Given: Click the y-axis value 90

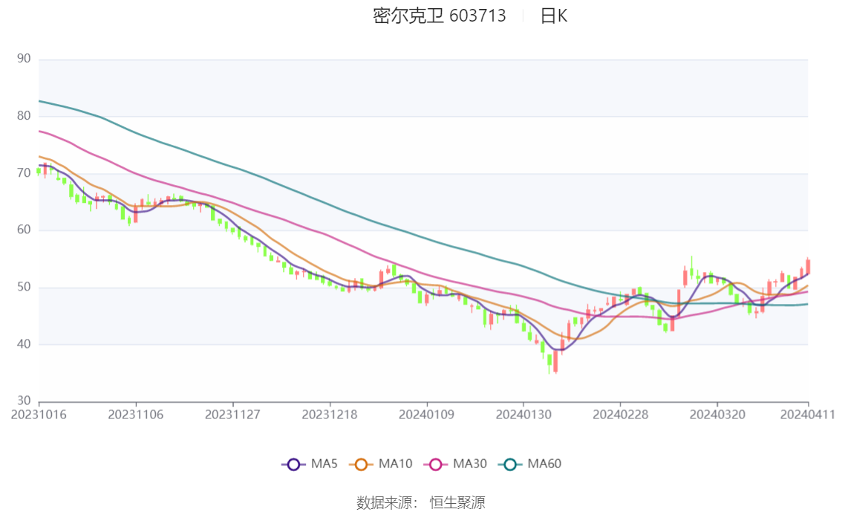Looking at the screenshot, I should click(24, 59).
